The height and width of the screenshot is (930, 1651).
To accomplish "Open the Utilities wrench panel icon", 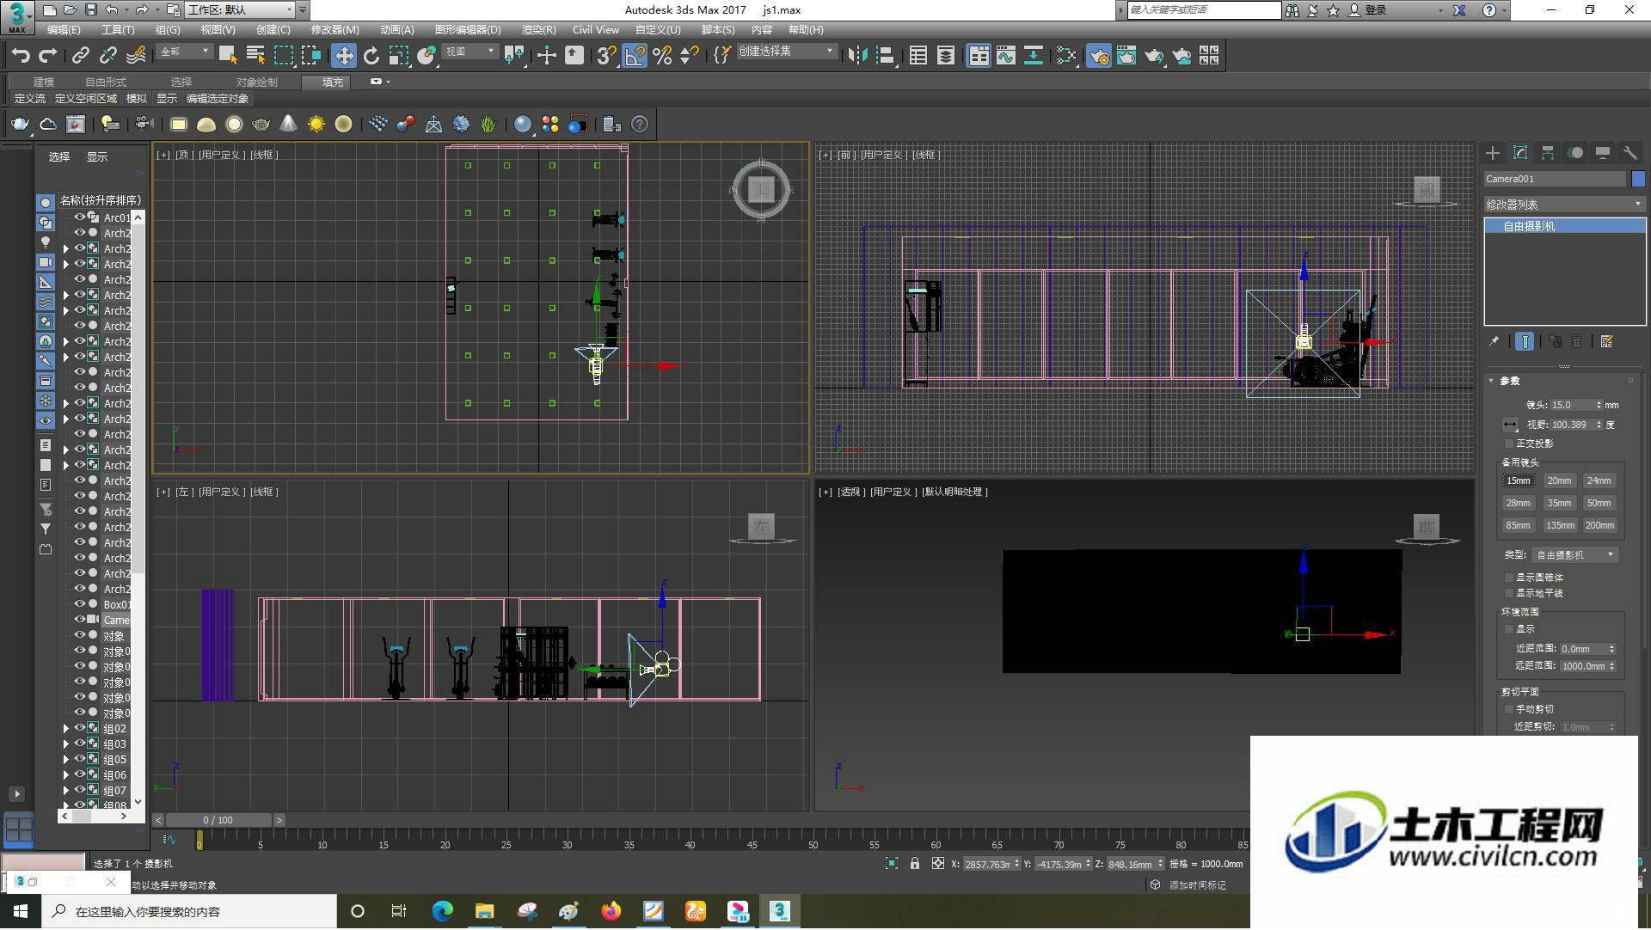I will [1630, 153].
